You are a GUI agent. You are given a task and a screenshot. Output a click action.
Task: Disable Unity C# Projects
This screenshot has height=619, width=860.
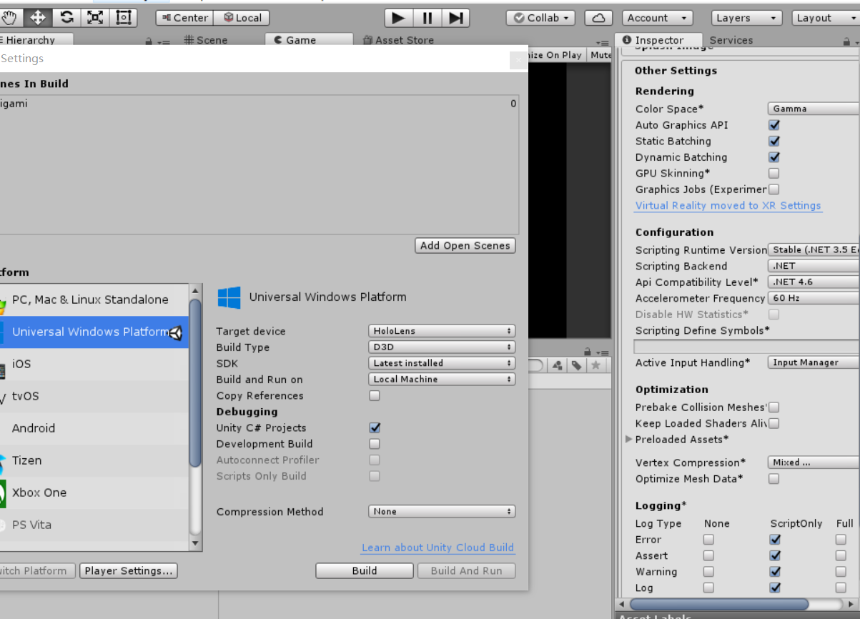coord(374,427)
